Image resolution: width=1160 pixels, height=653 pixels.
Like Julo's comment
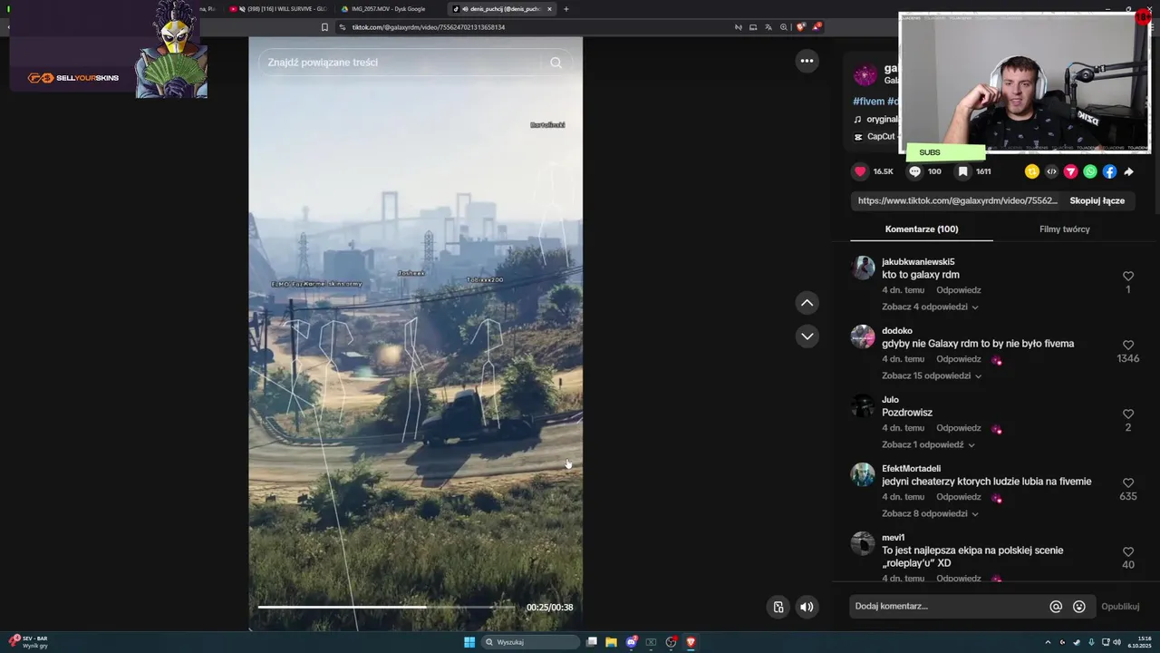tap(1128, 414)
